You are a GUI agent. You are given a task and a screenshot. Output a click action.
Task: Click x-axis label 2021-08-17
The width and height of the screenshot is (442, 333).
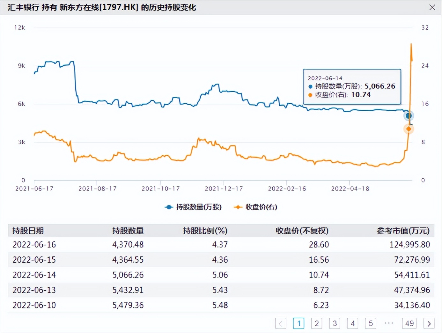[98, 189]
